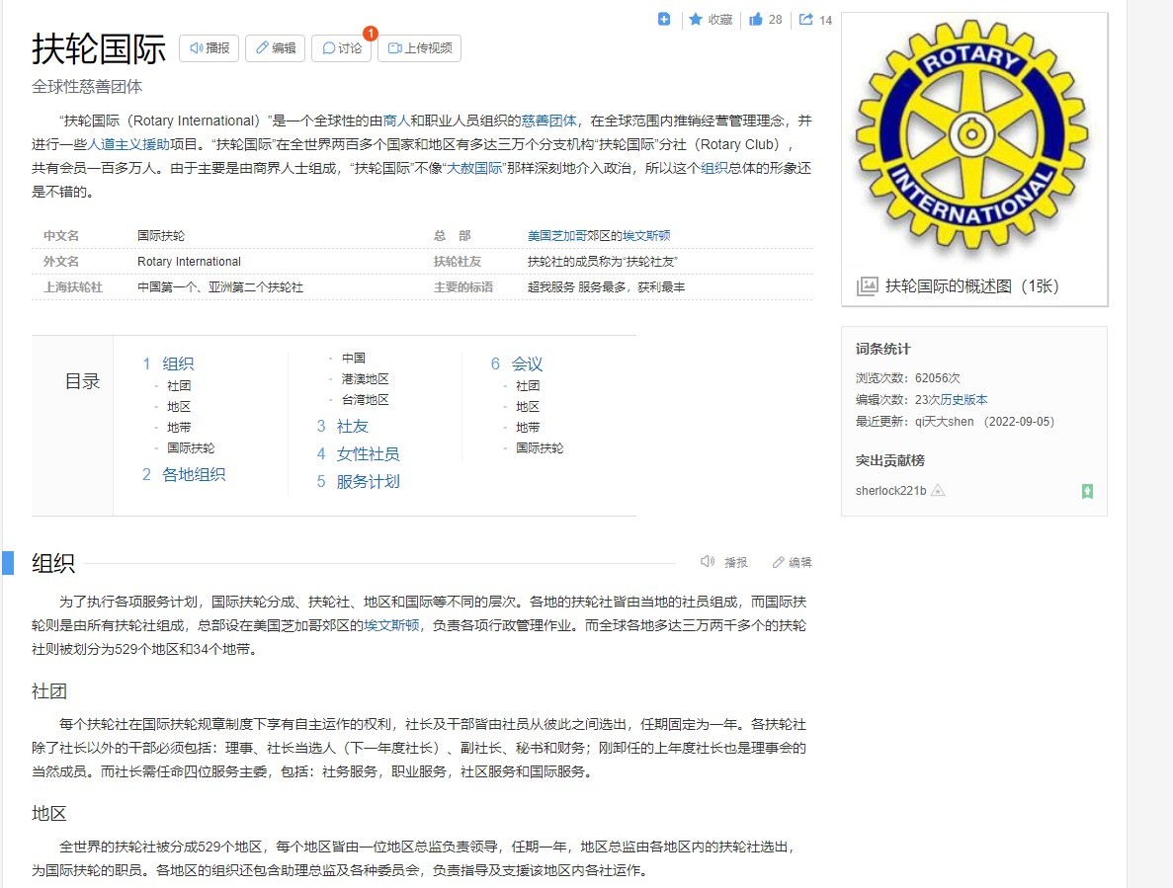Jump to 社团 under contents item 6 会议

coord(528,385)
